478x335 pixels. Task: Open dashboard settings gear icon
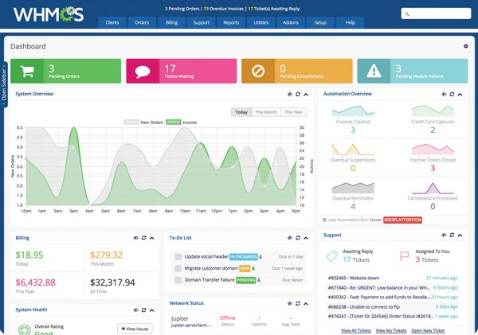(465, 47)
